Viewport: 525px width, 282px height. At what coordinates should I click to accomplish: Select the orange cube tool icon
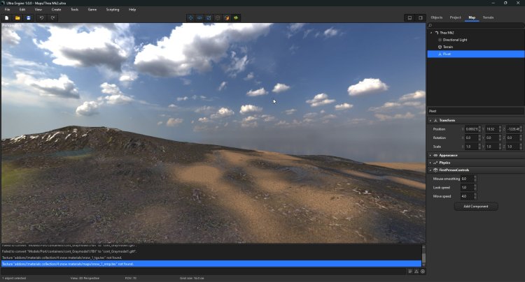click(227, 17)
